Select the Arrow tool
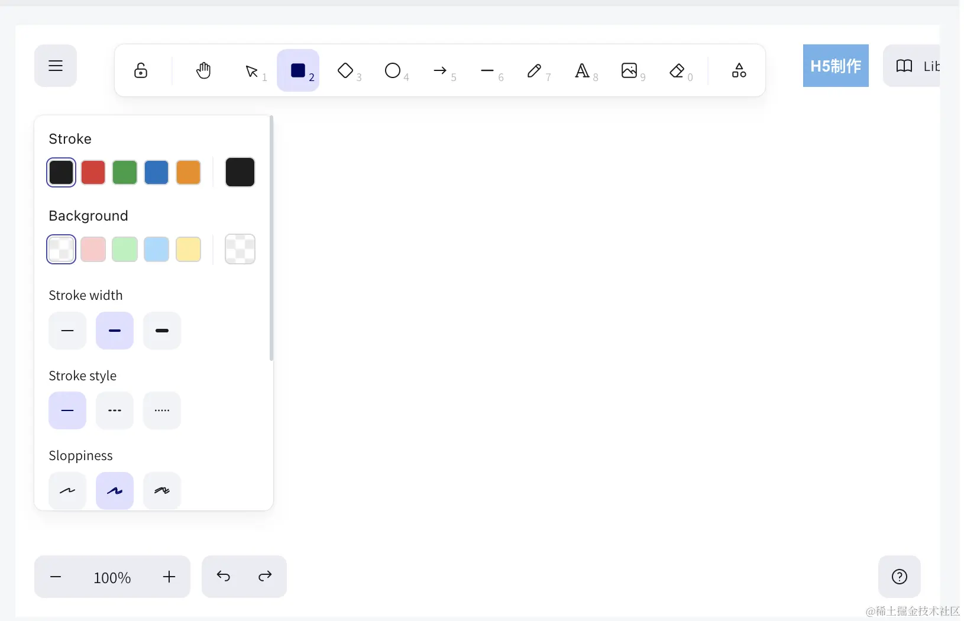The image size is (964, 621). point(440,70)
